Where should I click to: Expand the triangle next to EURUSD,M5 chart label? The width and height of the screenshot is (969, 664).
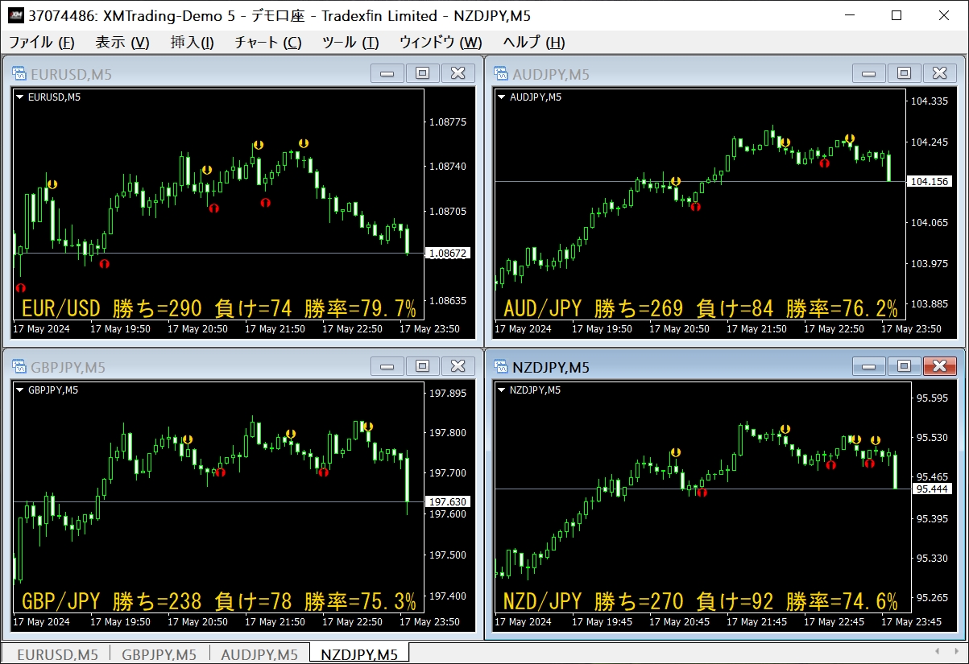coord(19,97)
